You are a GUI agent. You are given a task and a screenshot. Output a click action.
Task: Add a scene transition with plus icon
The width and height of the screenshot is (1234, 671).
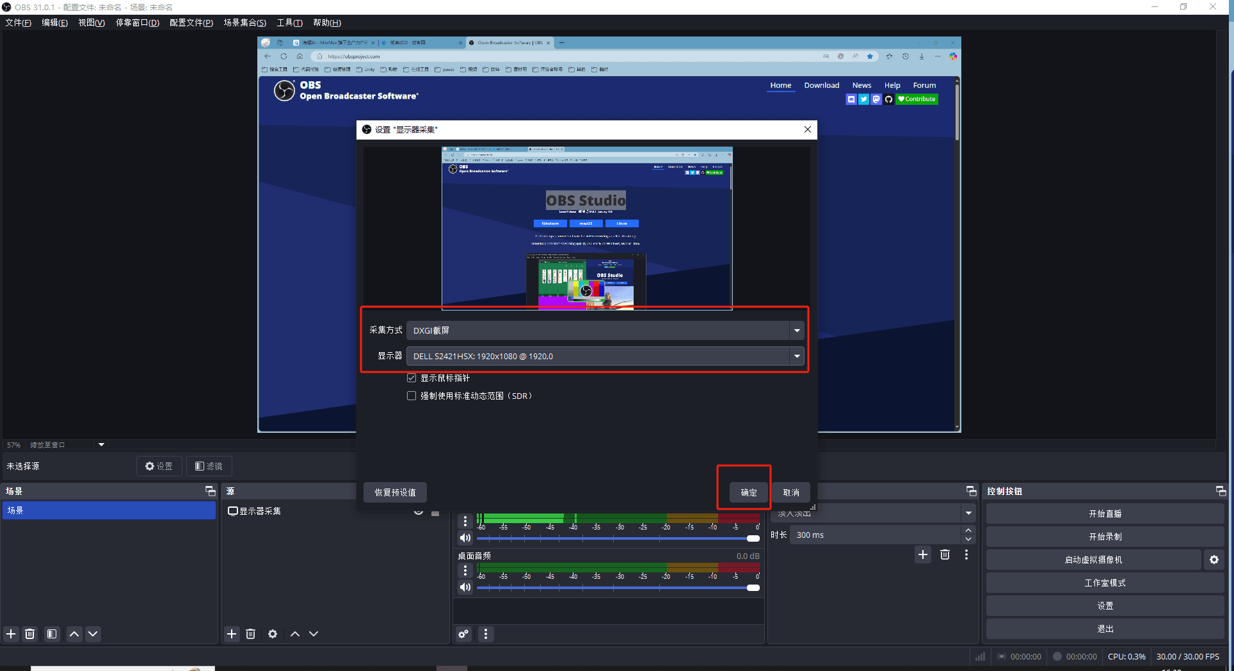click(923, 554)
